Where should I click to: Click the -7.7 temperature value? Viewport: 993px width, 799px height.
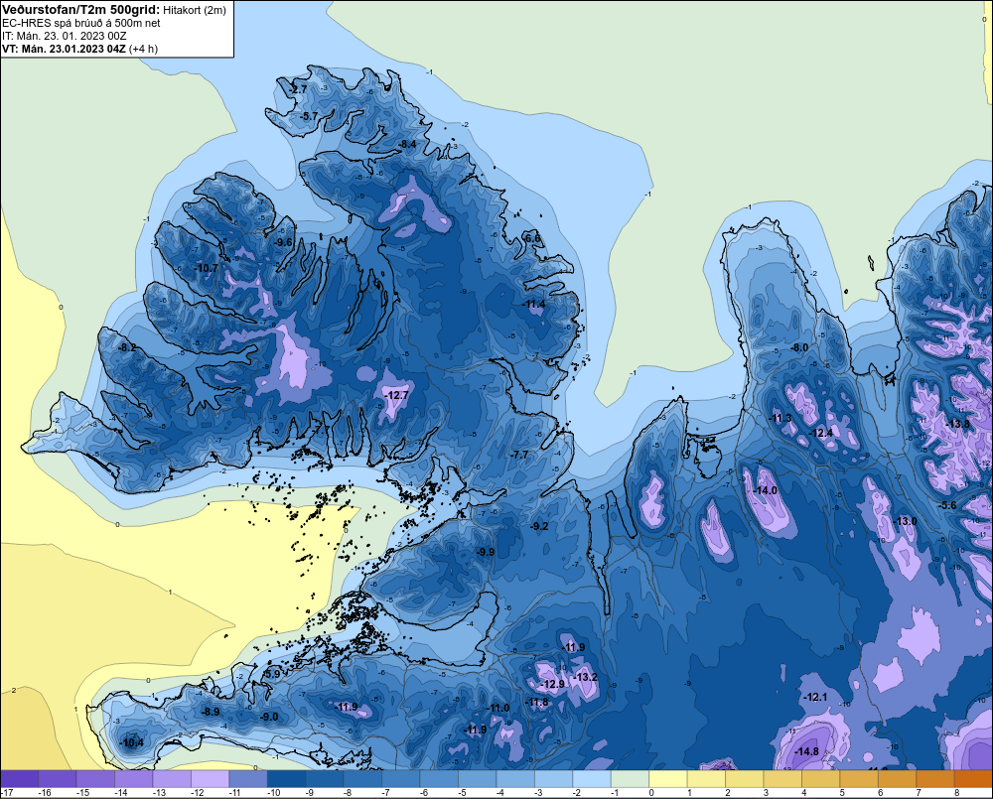click(x=519, y=456)
